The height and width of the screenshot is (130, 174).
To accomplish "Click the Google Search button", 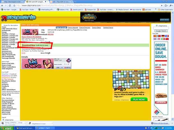I will pos(161,31).
